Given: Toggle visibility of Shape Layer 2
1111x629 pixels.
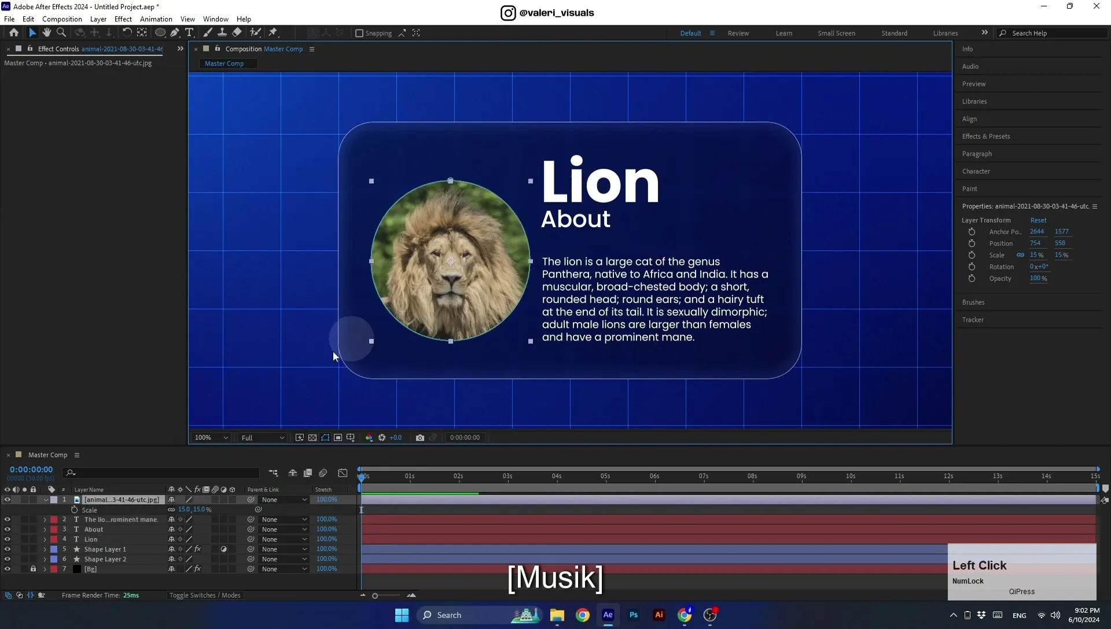Looking at the screenshot, I should point(8,559).
